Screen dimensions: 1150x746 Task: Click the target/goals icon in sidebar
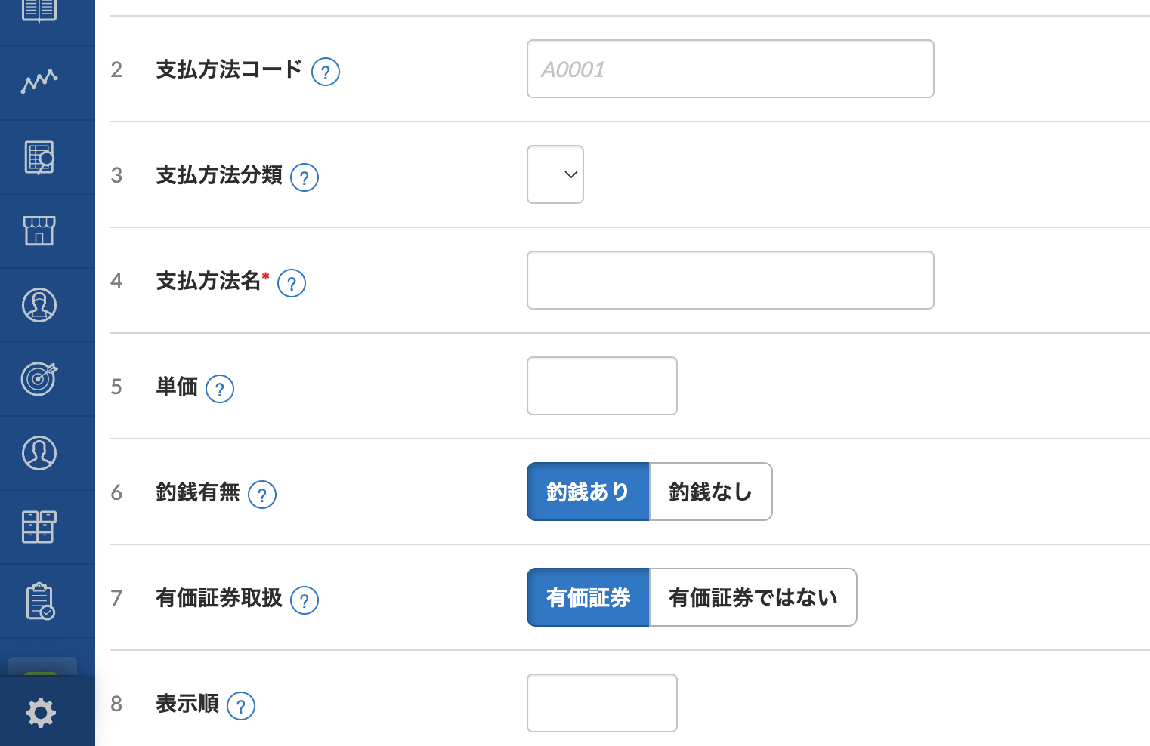point(39,378)
